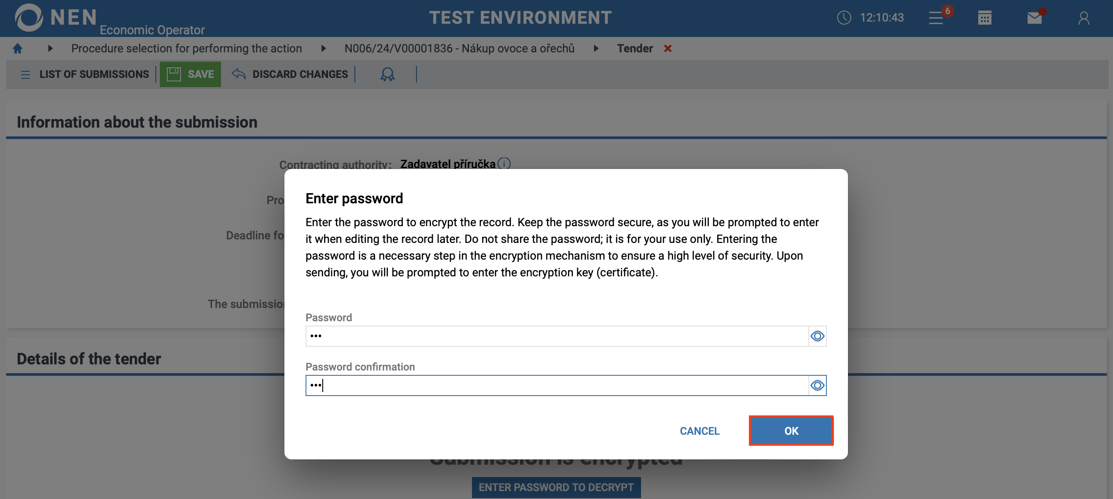The width and height of the screenshot is (1113, 499).
Task: Open the messages envelope icon
Action: pos(1034,18)
